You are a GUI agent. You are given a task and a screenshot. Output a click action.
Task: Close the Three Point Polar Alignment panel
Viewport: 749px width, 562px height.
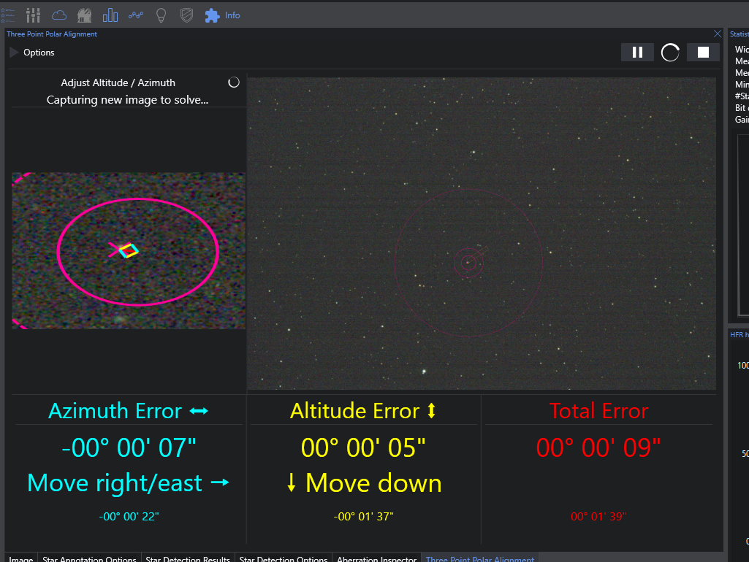[x=717, y=34]
